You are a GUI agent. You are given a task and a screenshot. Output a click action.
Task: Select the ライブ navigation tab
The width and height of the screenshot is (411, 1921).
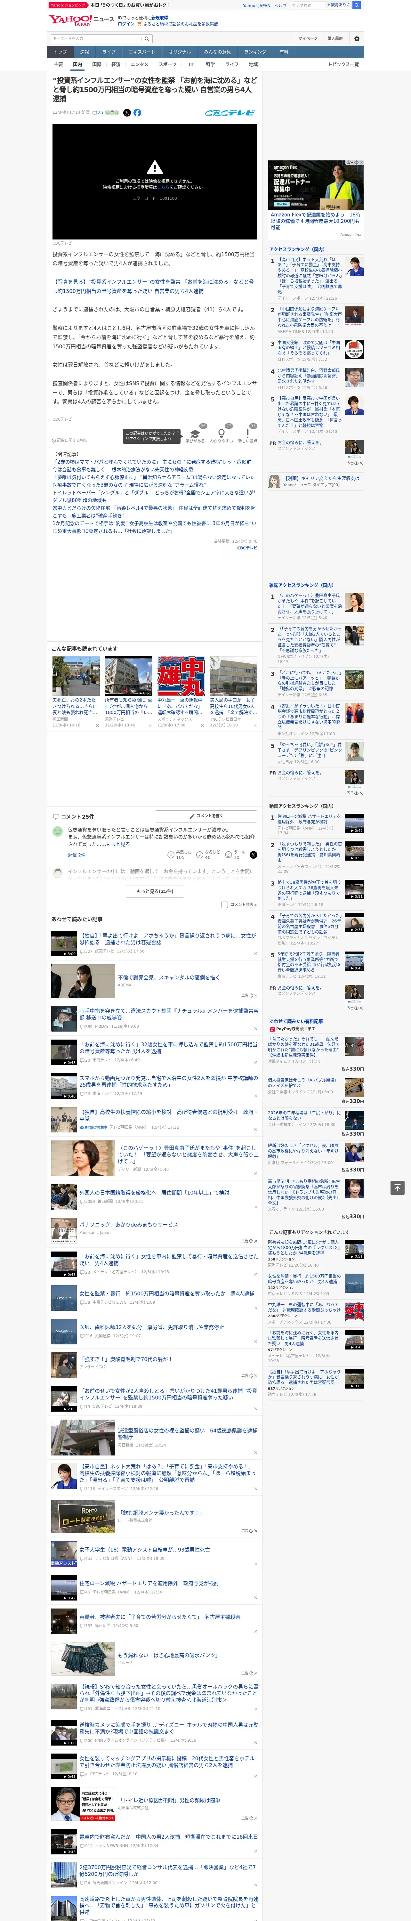tap(109, 52)
